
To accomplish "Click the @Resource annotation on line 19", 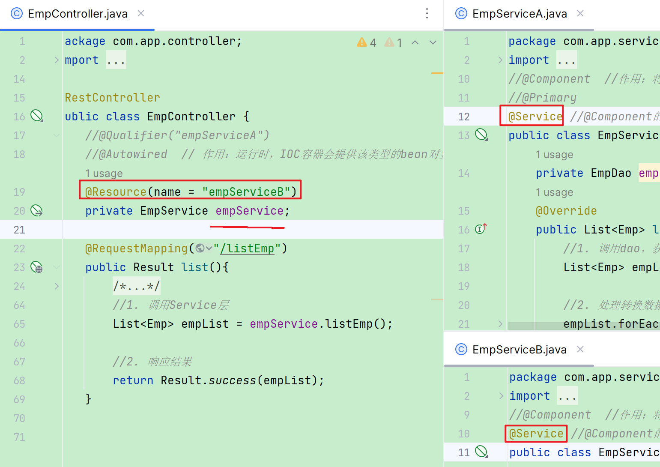I will tap(116, 192).
